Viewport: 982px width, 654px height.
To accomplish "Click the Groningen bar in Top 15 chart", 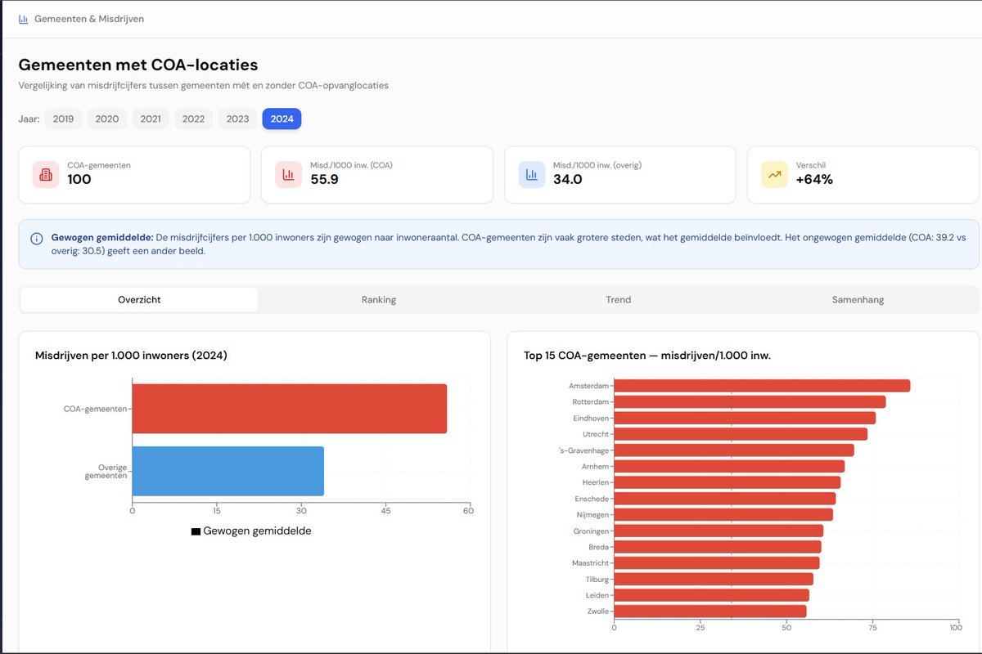I will [x=718, y=531].
